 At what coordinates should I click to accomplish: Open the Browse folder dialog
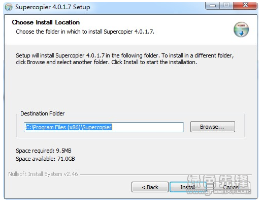(x=213, y=127)
